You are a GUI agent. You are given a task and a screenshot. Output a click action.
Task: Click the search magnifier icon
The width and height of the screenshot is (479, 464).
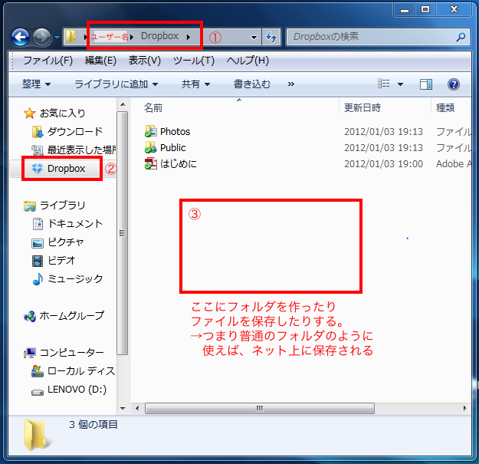[461, 37]
